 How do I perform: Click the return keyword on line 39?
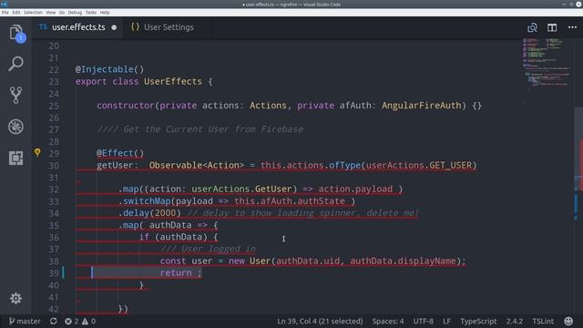point(176,272)
